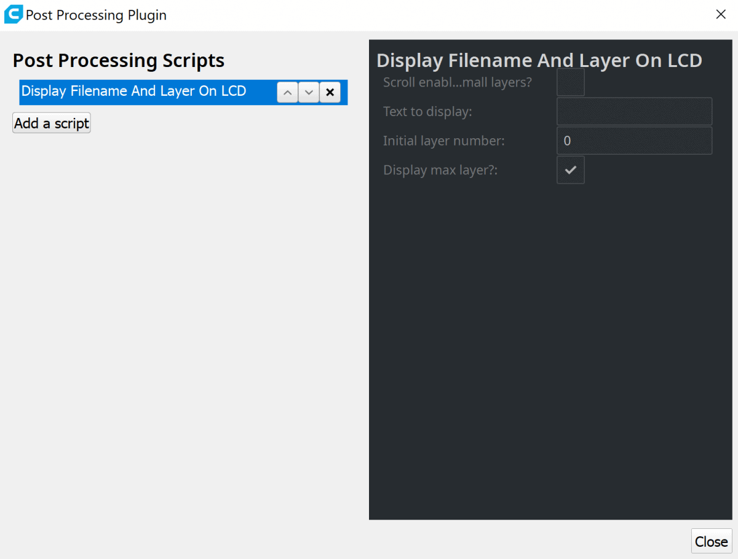Image resolution: width=738 pixels, height=559 pixels.
Task: Click the Display max layer label
Action: 440,170
